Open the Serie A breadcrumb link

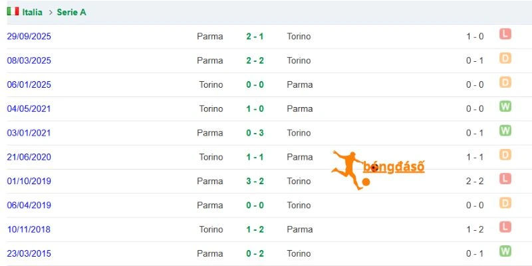(71, 12)
